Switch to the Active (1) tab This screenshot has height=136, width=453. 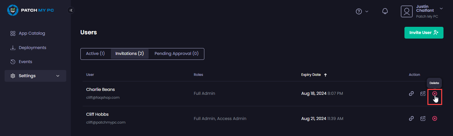click(95, 54)
